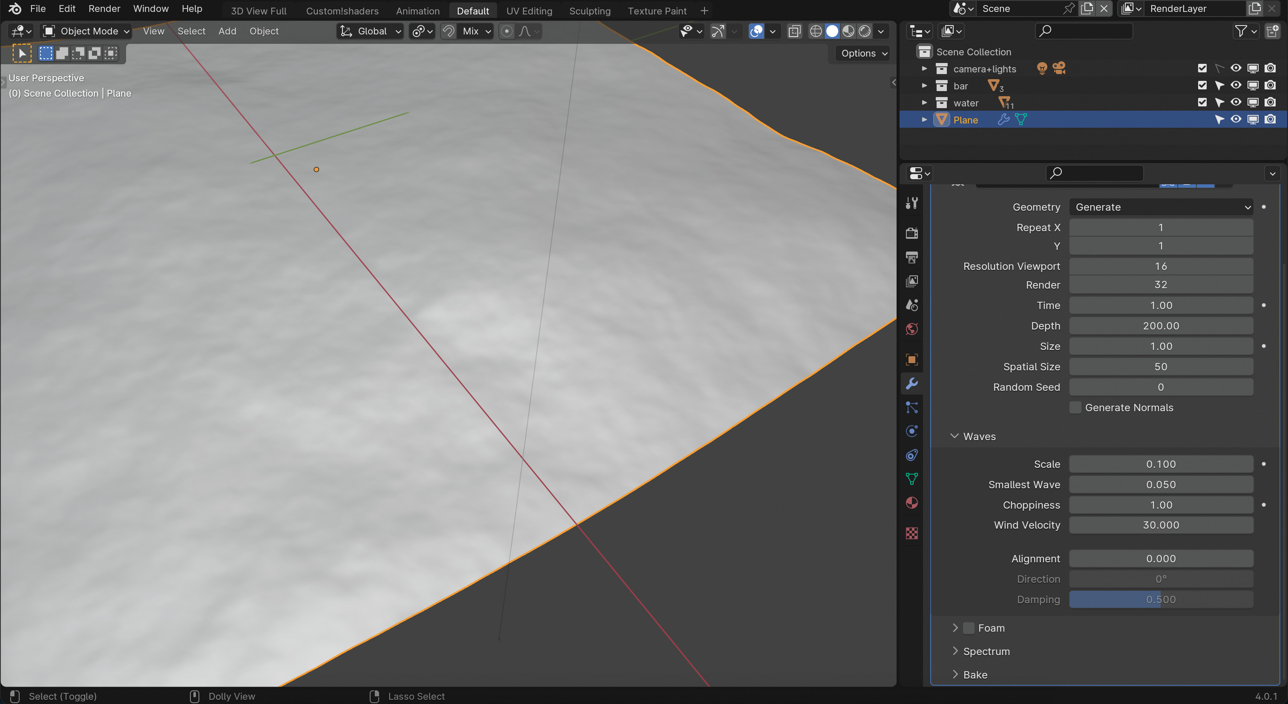Click the Sculpting workspace tab
The height and width of the screenshot is (704, 1288).
tap(589, 10)
